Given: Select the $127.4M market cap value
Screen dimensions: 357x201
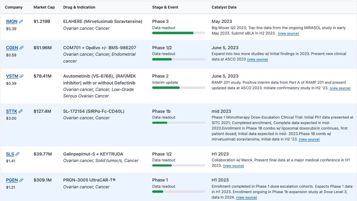Looking at the screenshot, I should pos(42,111).
